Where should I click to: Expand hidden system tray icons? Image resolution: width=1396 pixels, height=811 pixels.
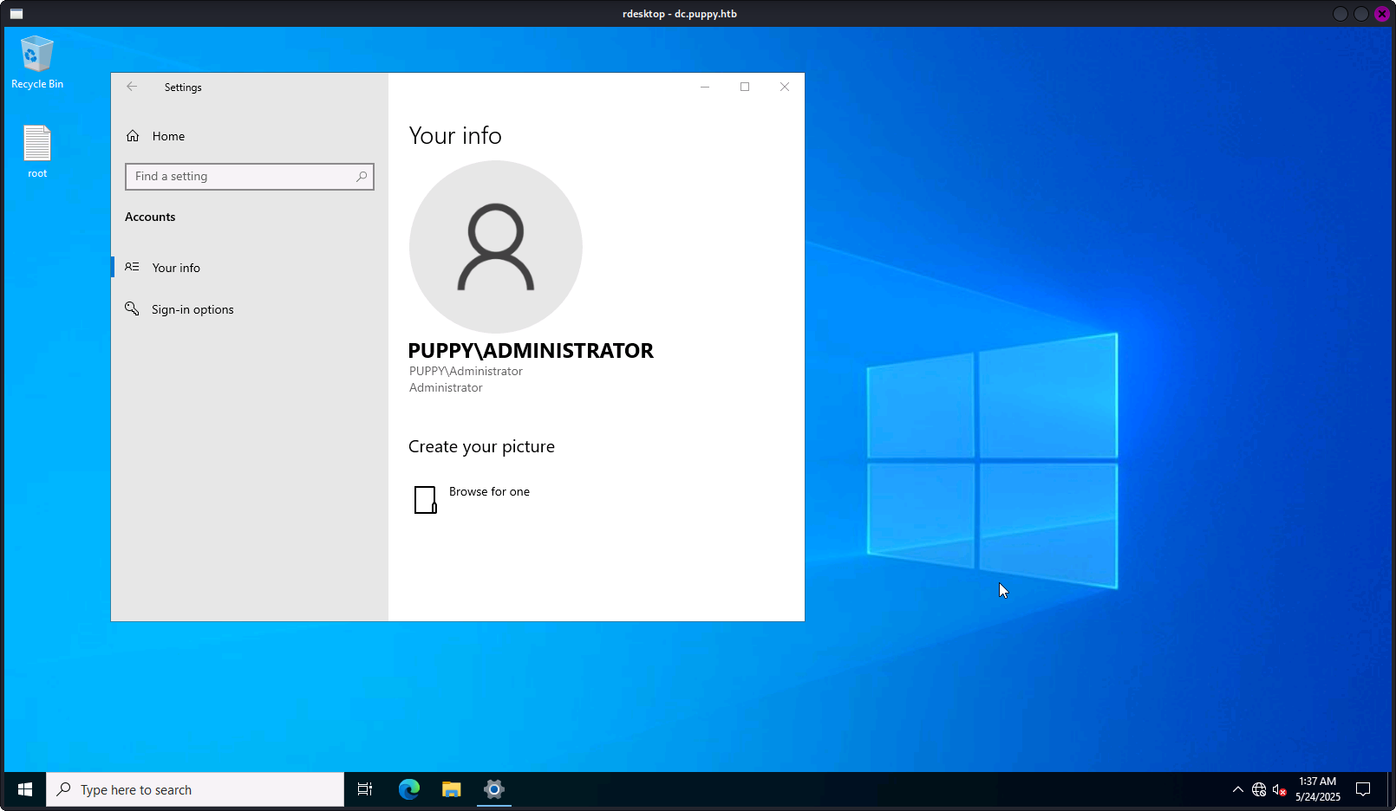(x=1237, y=789)
